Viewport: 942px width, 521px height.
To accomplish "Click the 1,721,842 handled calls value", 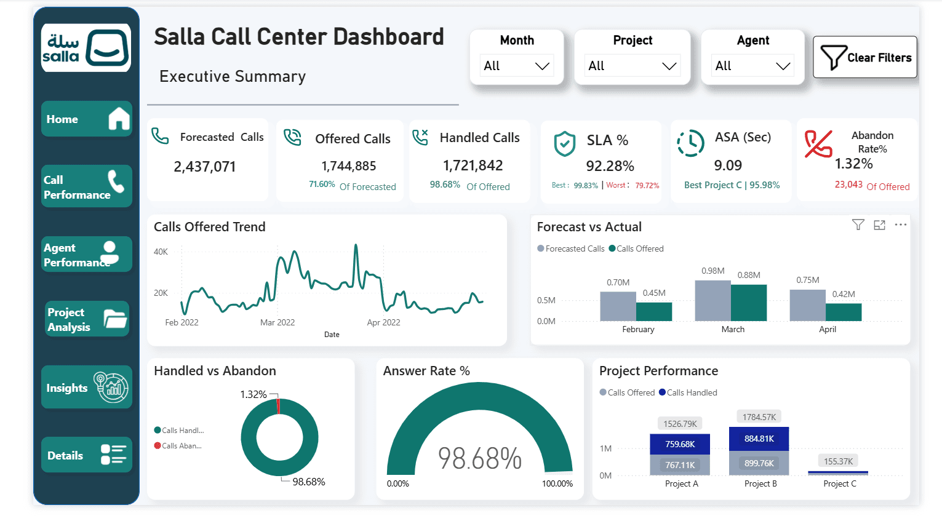I will [473, 165].
